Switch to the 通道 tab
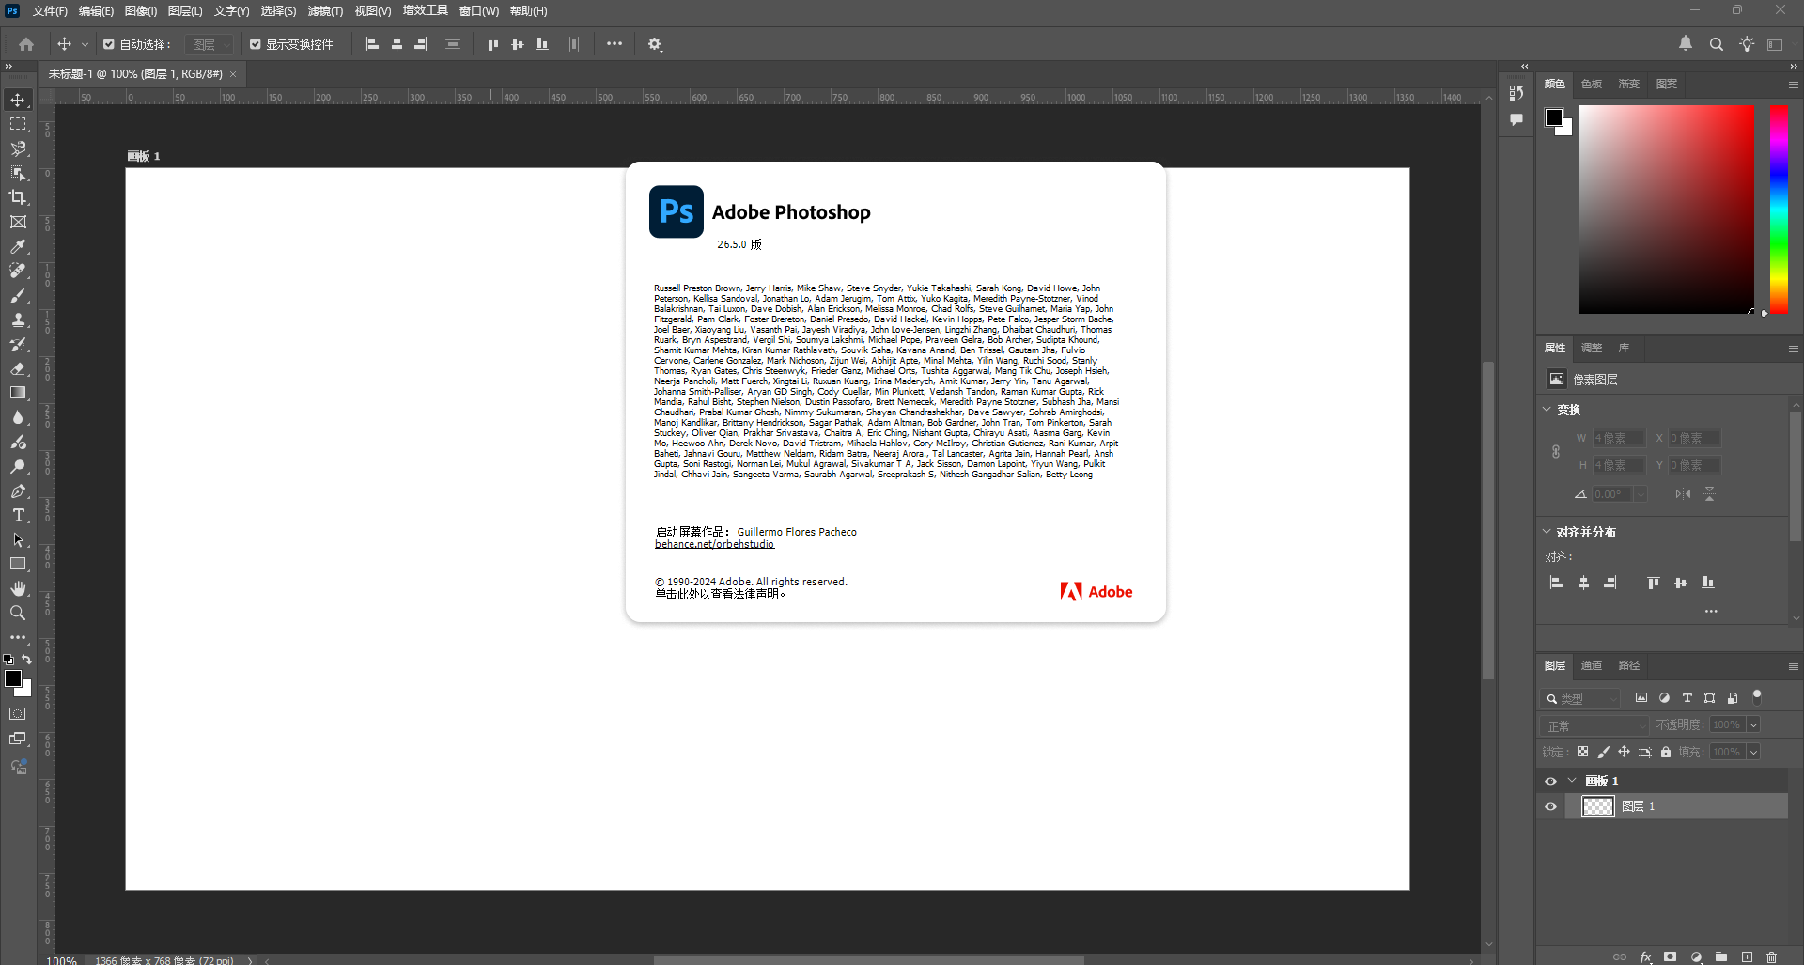This screenshot has height=965, width=1804. (x=1591, y=665)
